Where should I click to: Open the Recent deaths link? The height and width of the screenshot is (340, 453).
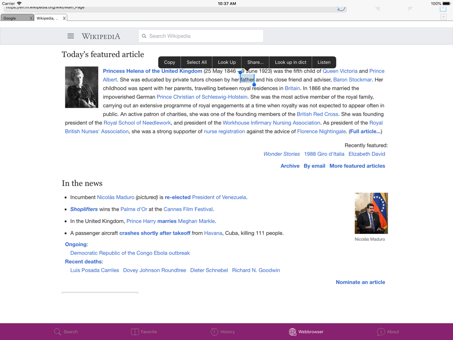click(x=83, y=262)
